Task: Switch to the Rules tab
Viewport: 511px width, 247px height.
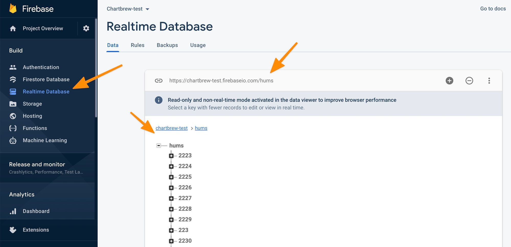Action: (x=137, y=45)
